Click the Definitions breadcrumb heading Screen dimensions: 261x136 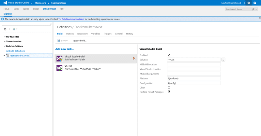pyautogui.click(x=64, y=27)
